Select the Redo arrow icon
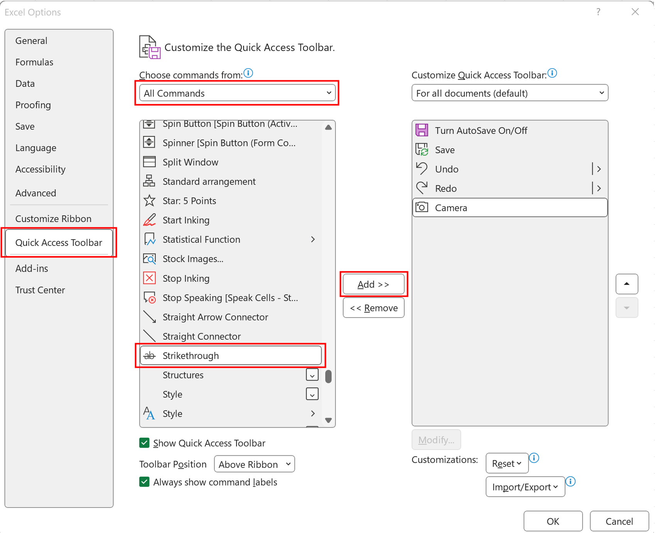Screen dimensions: 655x533 [x=422, y=188]
